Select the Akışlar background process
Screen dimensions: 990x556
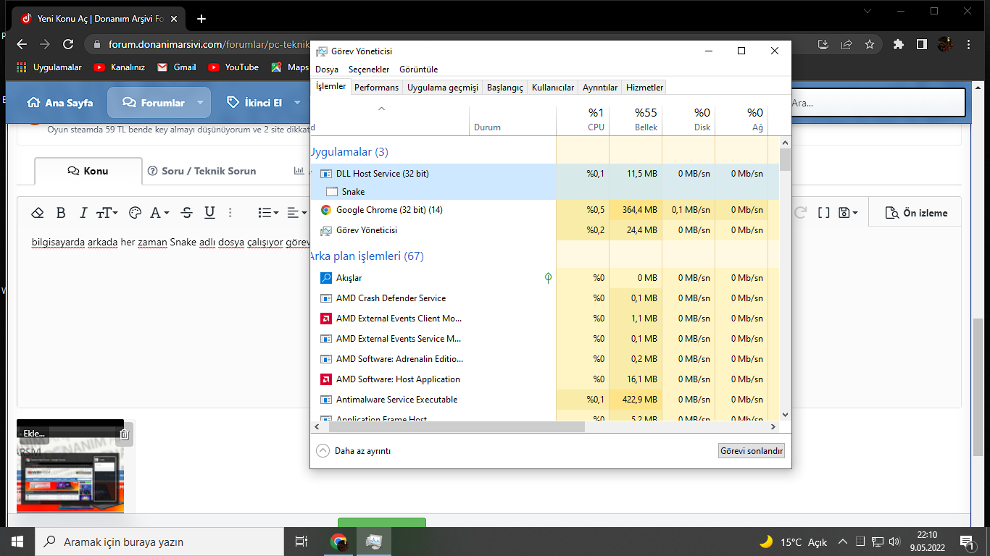544,278
